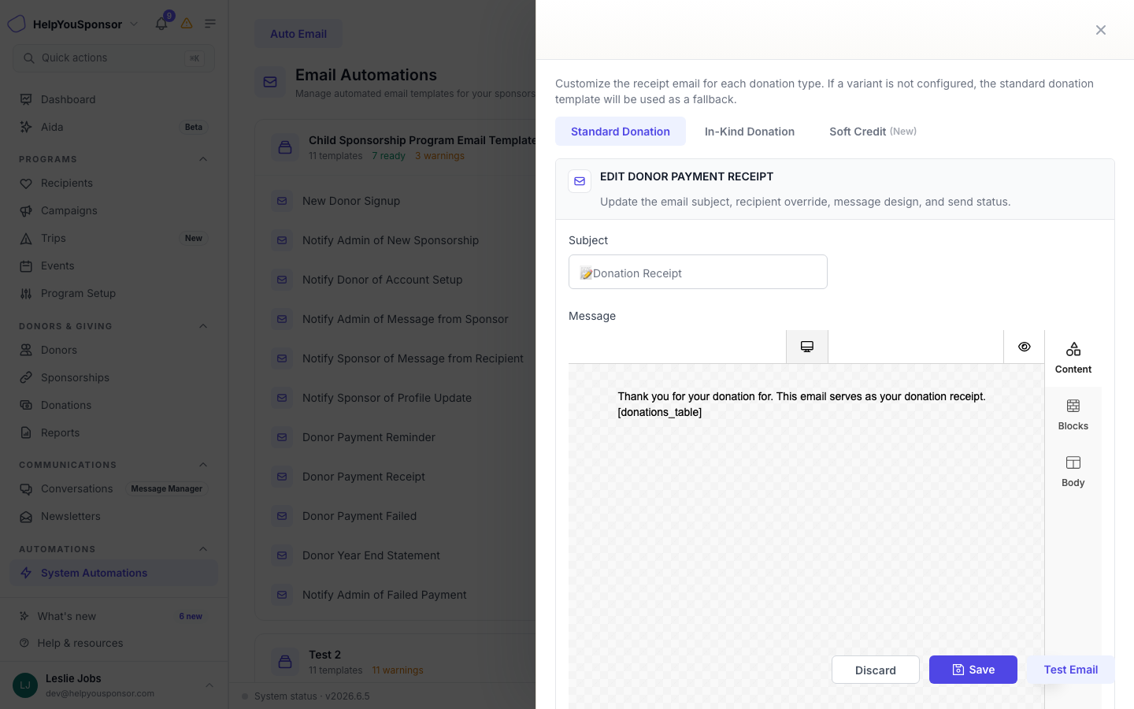Open Aida assistant in sidebar

(113, 127)
